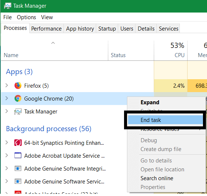Screen dimensions: 207x196
Task: Choose Search online in the context menu
Action: pyautogui.click(x=166, y=178)
